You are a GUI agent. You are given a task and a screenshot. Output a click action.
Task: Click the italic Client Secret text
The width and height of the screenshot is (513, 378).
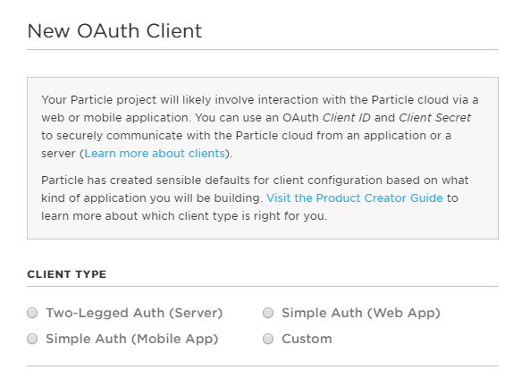[x=434, y=118]
